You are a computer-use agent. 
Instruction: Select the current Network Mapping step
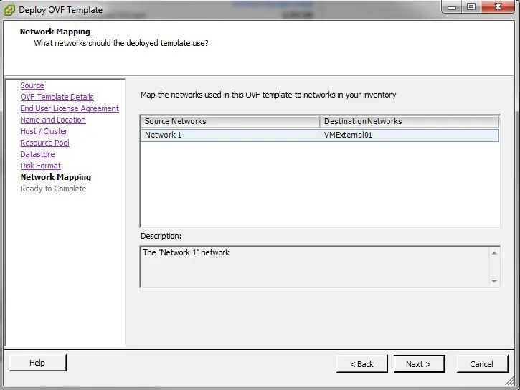[56, 177]
